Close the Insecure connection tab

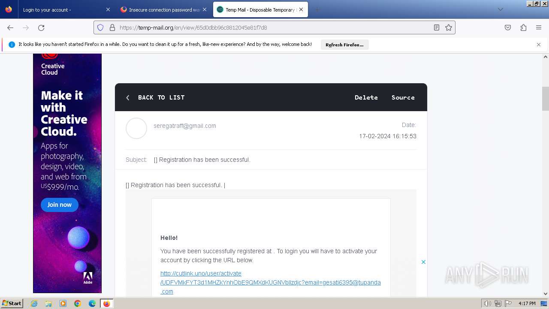(x=205, y=9)
